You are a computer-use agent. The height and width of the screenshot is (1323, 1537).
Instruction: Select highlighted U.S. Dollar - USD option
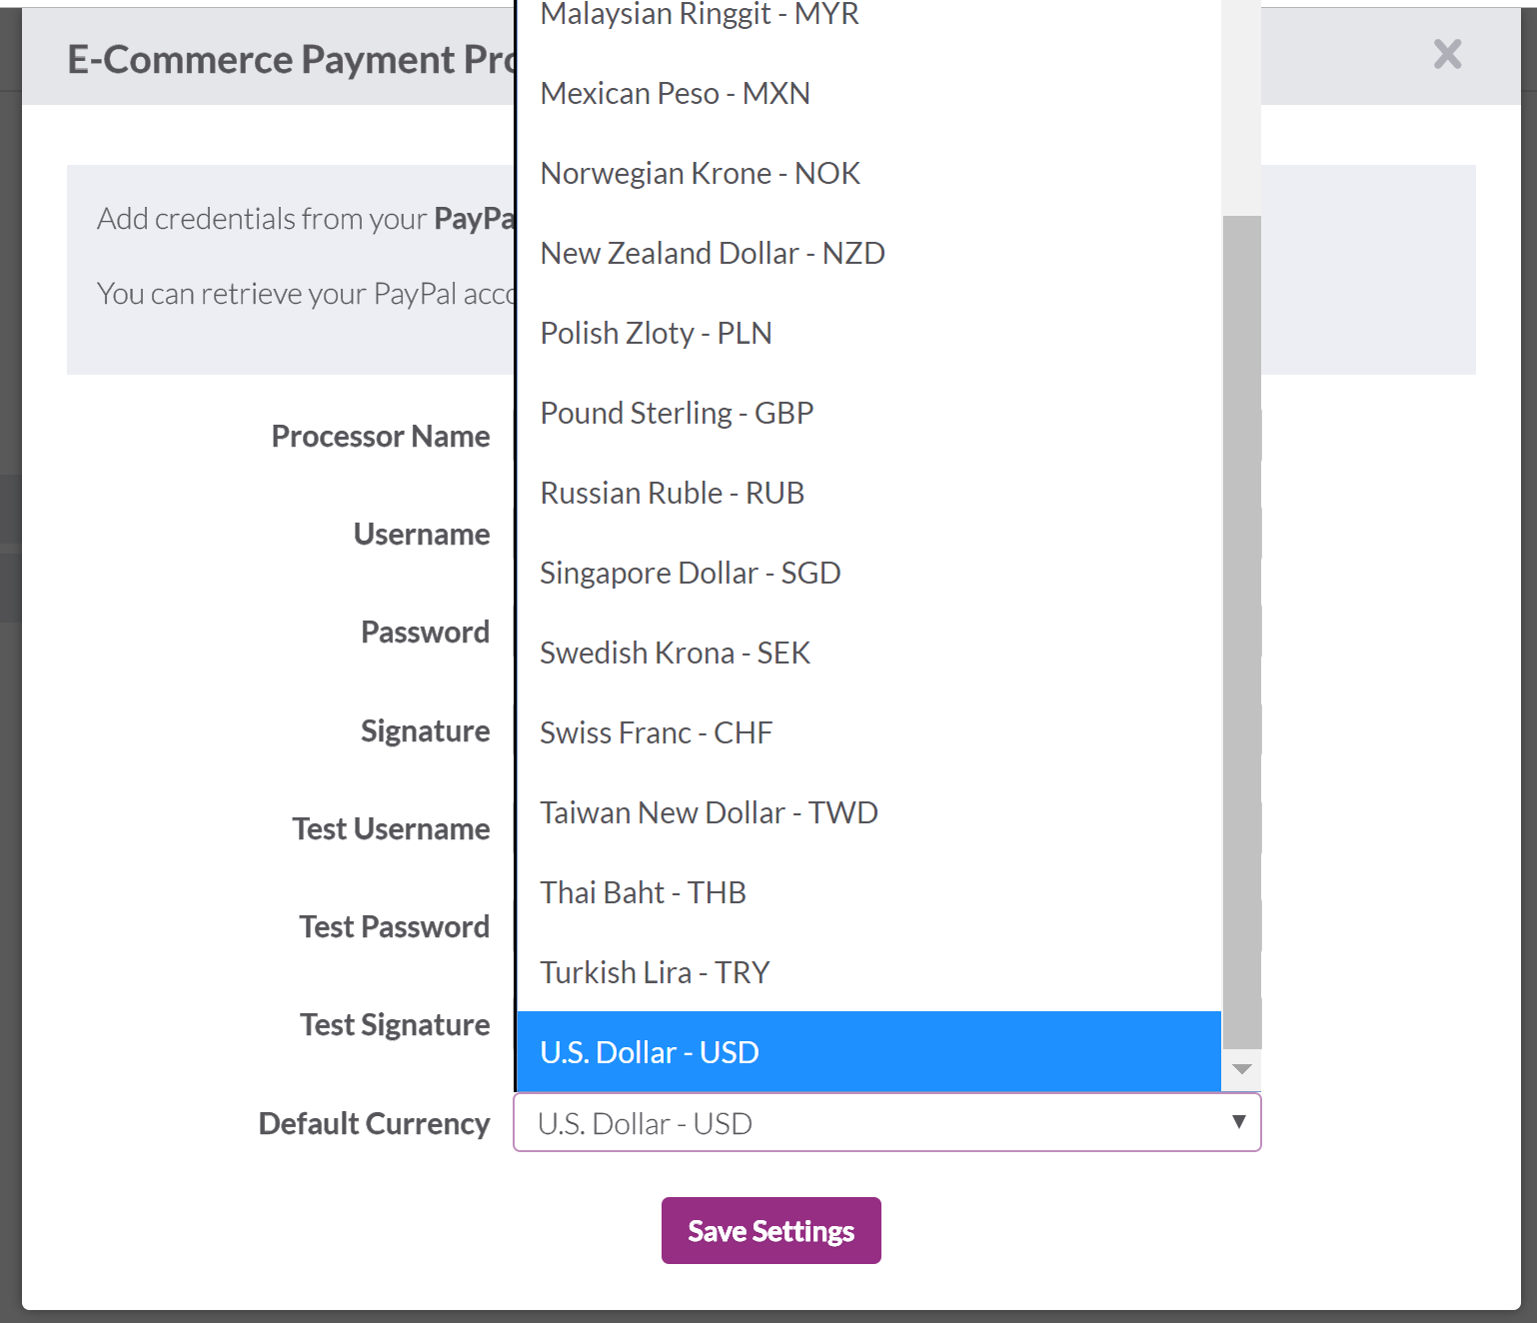[868, 1051]
